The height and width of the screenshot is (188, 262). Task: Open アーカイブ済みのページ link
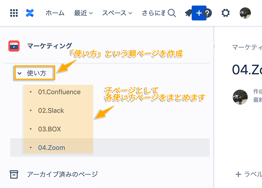click(x=63, y=174)
